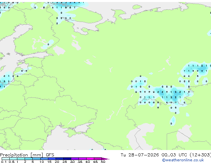Select legend swatch between 45 and 50
This screenshot has height=163, width=211.
pyautogui.click(x=98, y=159)
